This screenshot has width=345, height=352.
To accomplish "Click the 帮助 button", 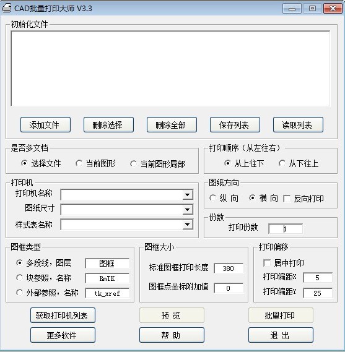I will pos(172,335).
